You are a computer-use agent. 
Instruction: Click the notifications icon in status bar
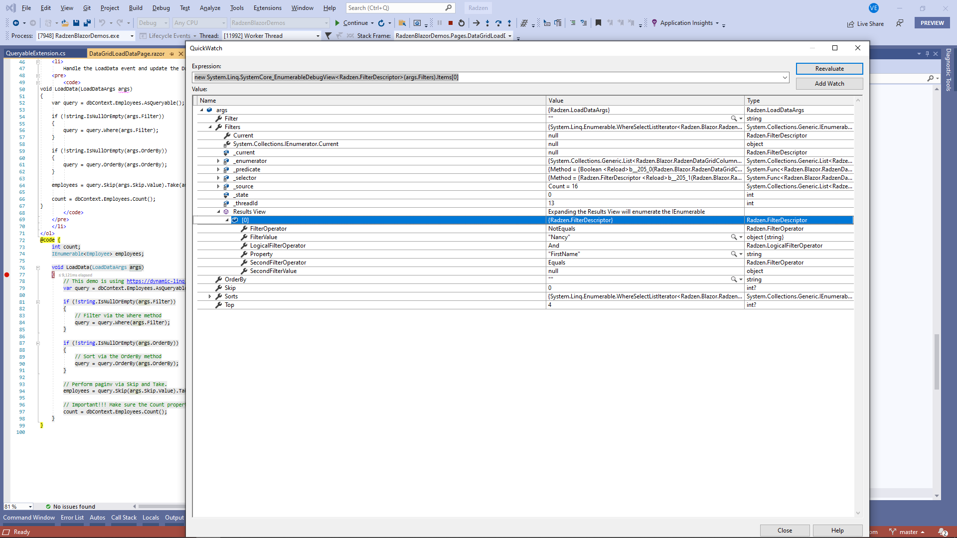pos(943,532)
